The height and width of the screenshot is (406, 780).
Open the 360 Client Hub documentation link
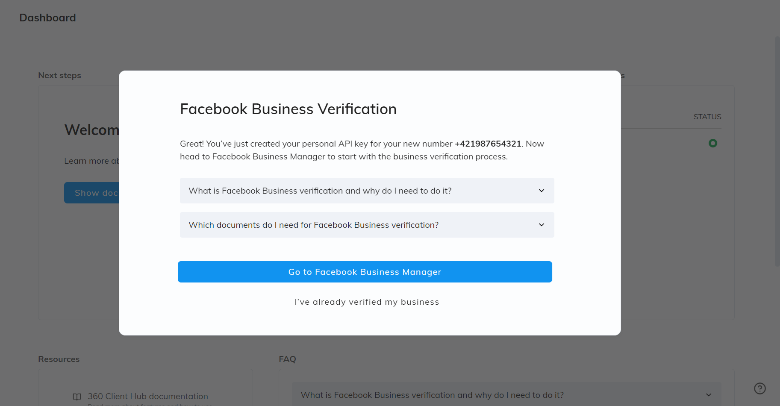tap(147, 397)
